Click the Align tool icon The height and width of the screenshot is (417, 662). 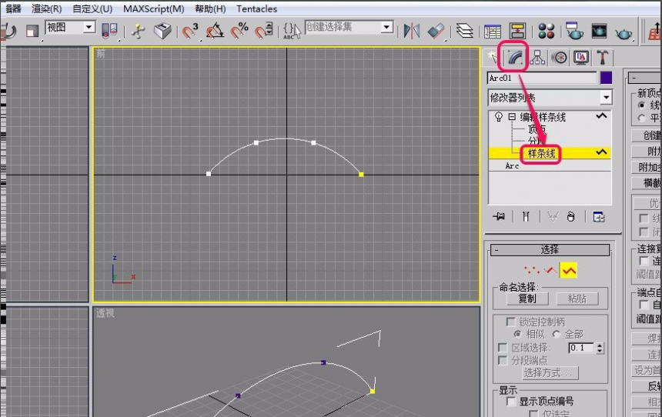tap(436, 31)
